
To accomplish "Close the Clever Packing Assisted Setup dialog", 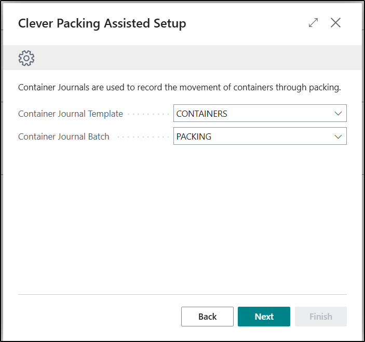I will tap(336, 23).
